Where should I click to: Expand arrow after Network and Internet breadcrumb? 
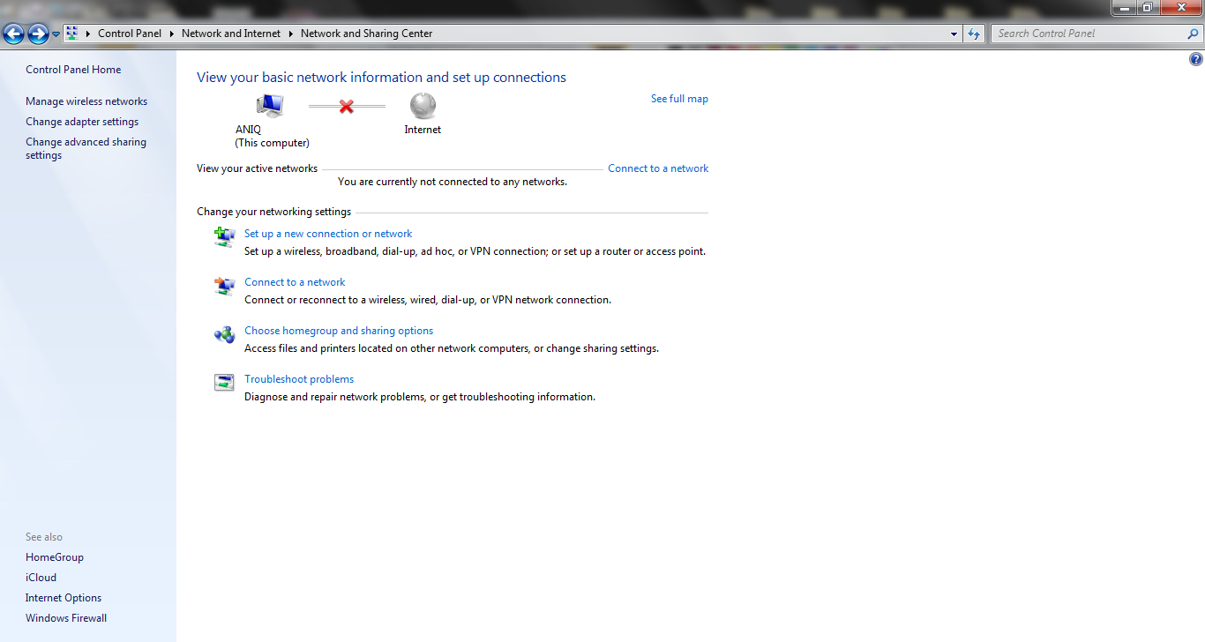pos(291,34)
